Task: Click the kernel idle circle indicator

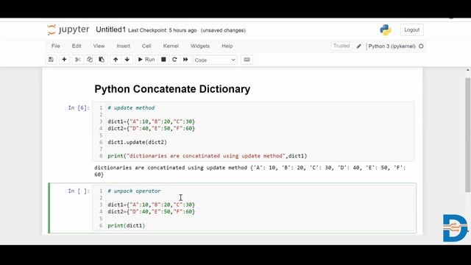Action: (421, 46)
